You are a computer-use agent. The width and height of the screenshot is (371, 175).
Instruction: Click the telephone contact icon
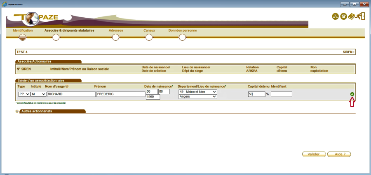343,16
